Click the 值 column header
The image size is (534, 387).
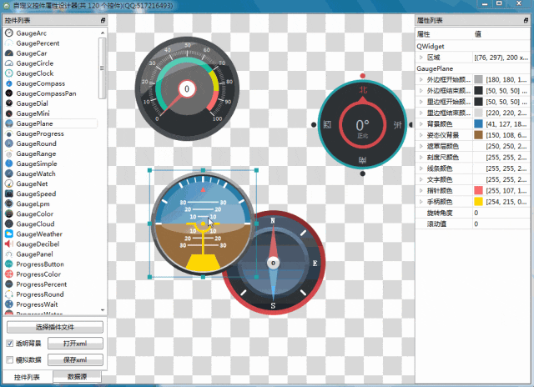(501, 34)
